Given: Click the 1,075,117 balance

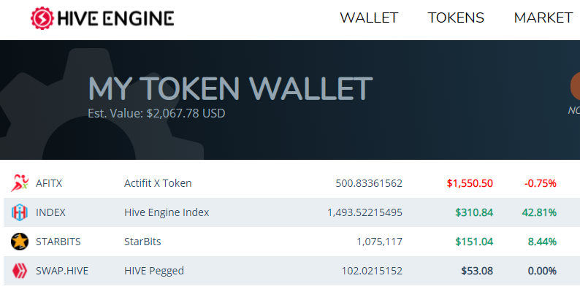Looking at the screenshot, I should pyautogui.click(x=380, y=242).
